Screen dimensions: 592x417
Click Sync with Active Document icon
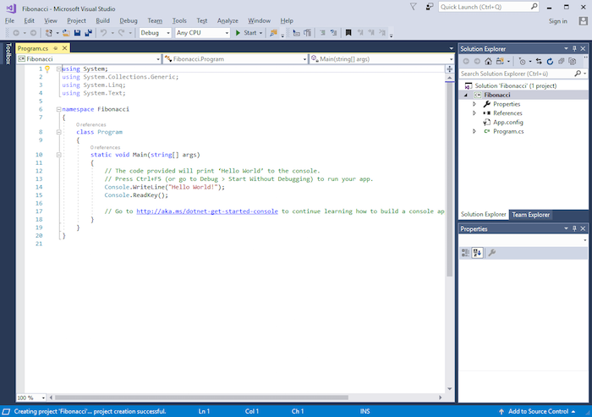539,61
